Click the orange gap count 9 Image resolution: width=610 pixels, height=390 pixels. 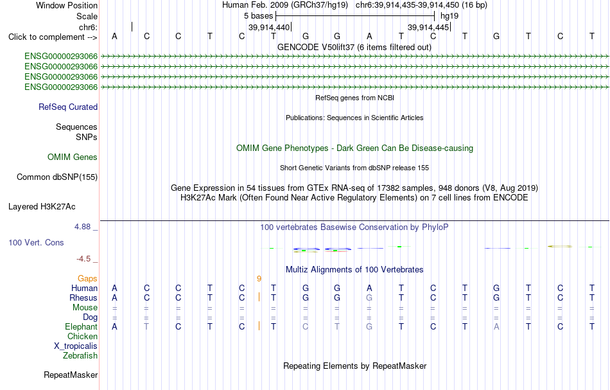click(259, 279)
